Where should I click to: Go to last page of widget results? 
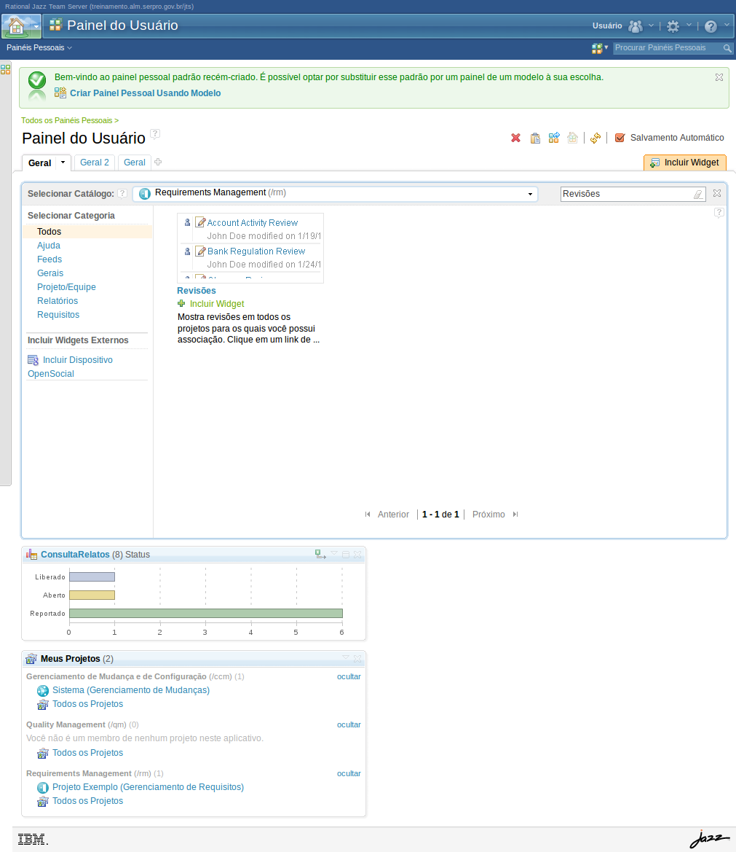pos(515,514)
